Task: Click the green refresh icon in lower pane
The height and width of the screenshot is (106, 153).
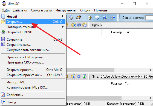Action: click(84, 77)
